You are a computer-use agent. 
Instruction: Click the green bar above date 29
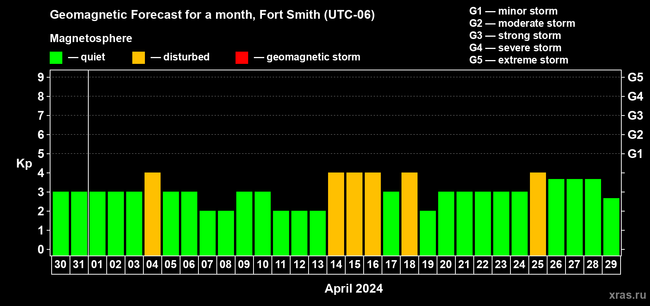pos(611,227)
